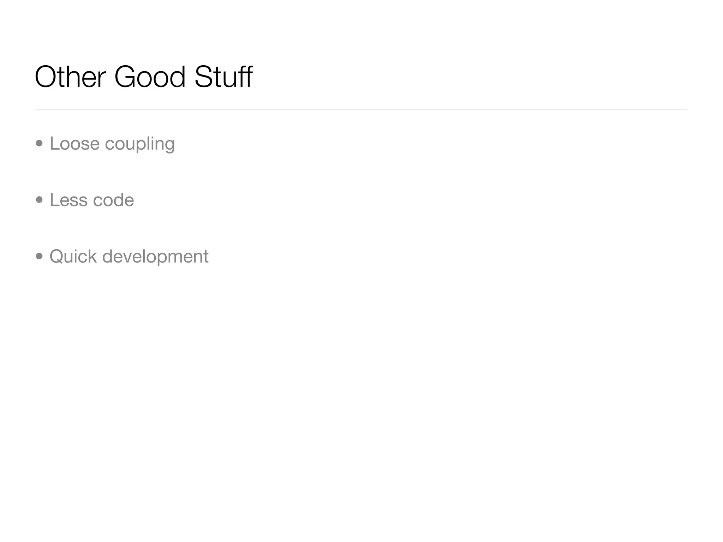Click the slide title 'Other Good Stuff'
Screen dimensions: 723x542
tap(143, 77)
